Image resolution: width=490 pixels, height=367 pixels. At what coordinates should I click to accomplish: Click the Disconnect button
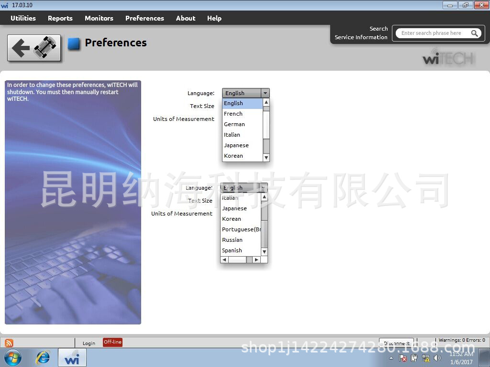pyautogui.click(x=396, y=343)
